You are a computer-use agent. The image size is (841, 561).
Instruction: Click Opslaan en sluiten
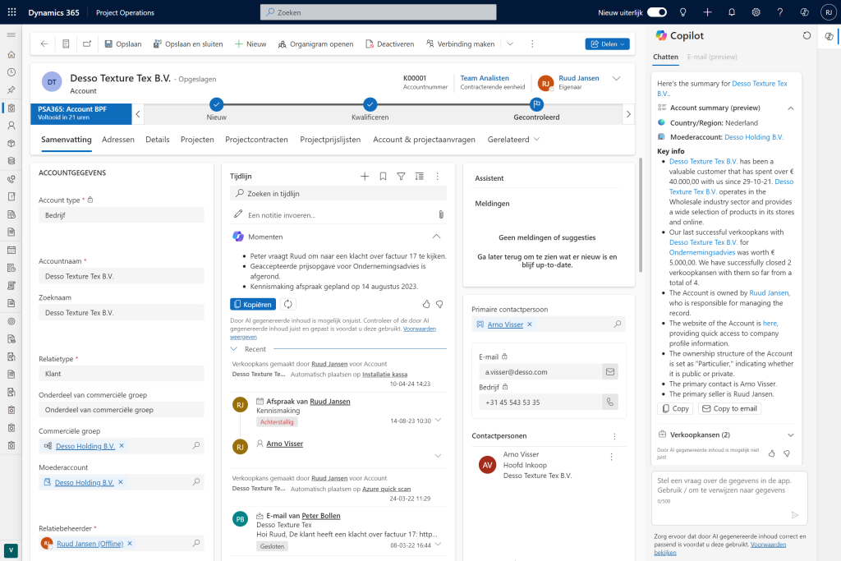coord(188,44)
